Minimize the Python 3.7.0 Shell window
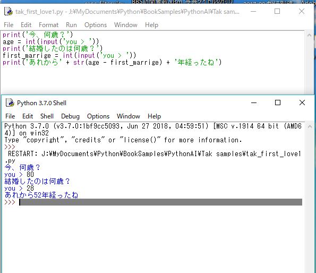This screenshot has width=316, height=273. tap(254, 103)
